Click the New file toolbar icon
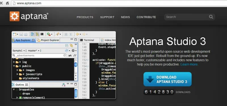Viewport: 227px width, 106px height. pyautogui.click(x=15, y=34)
